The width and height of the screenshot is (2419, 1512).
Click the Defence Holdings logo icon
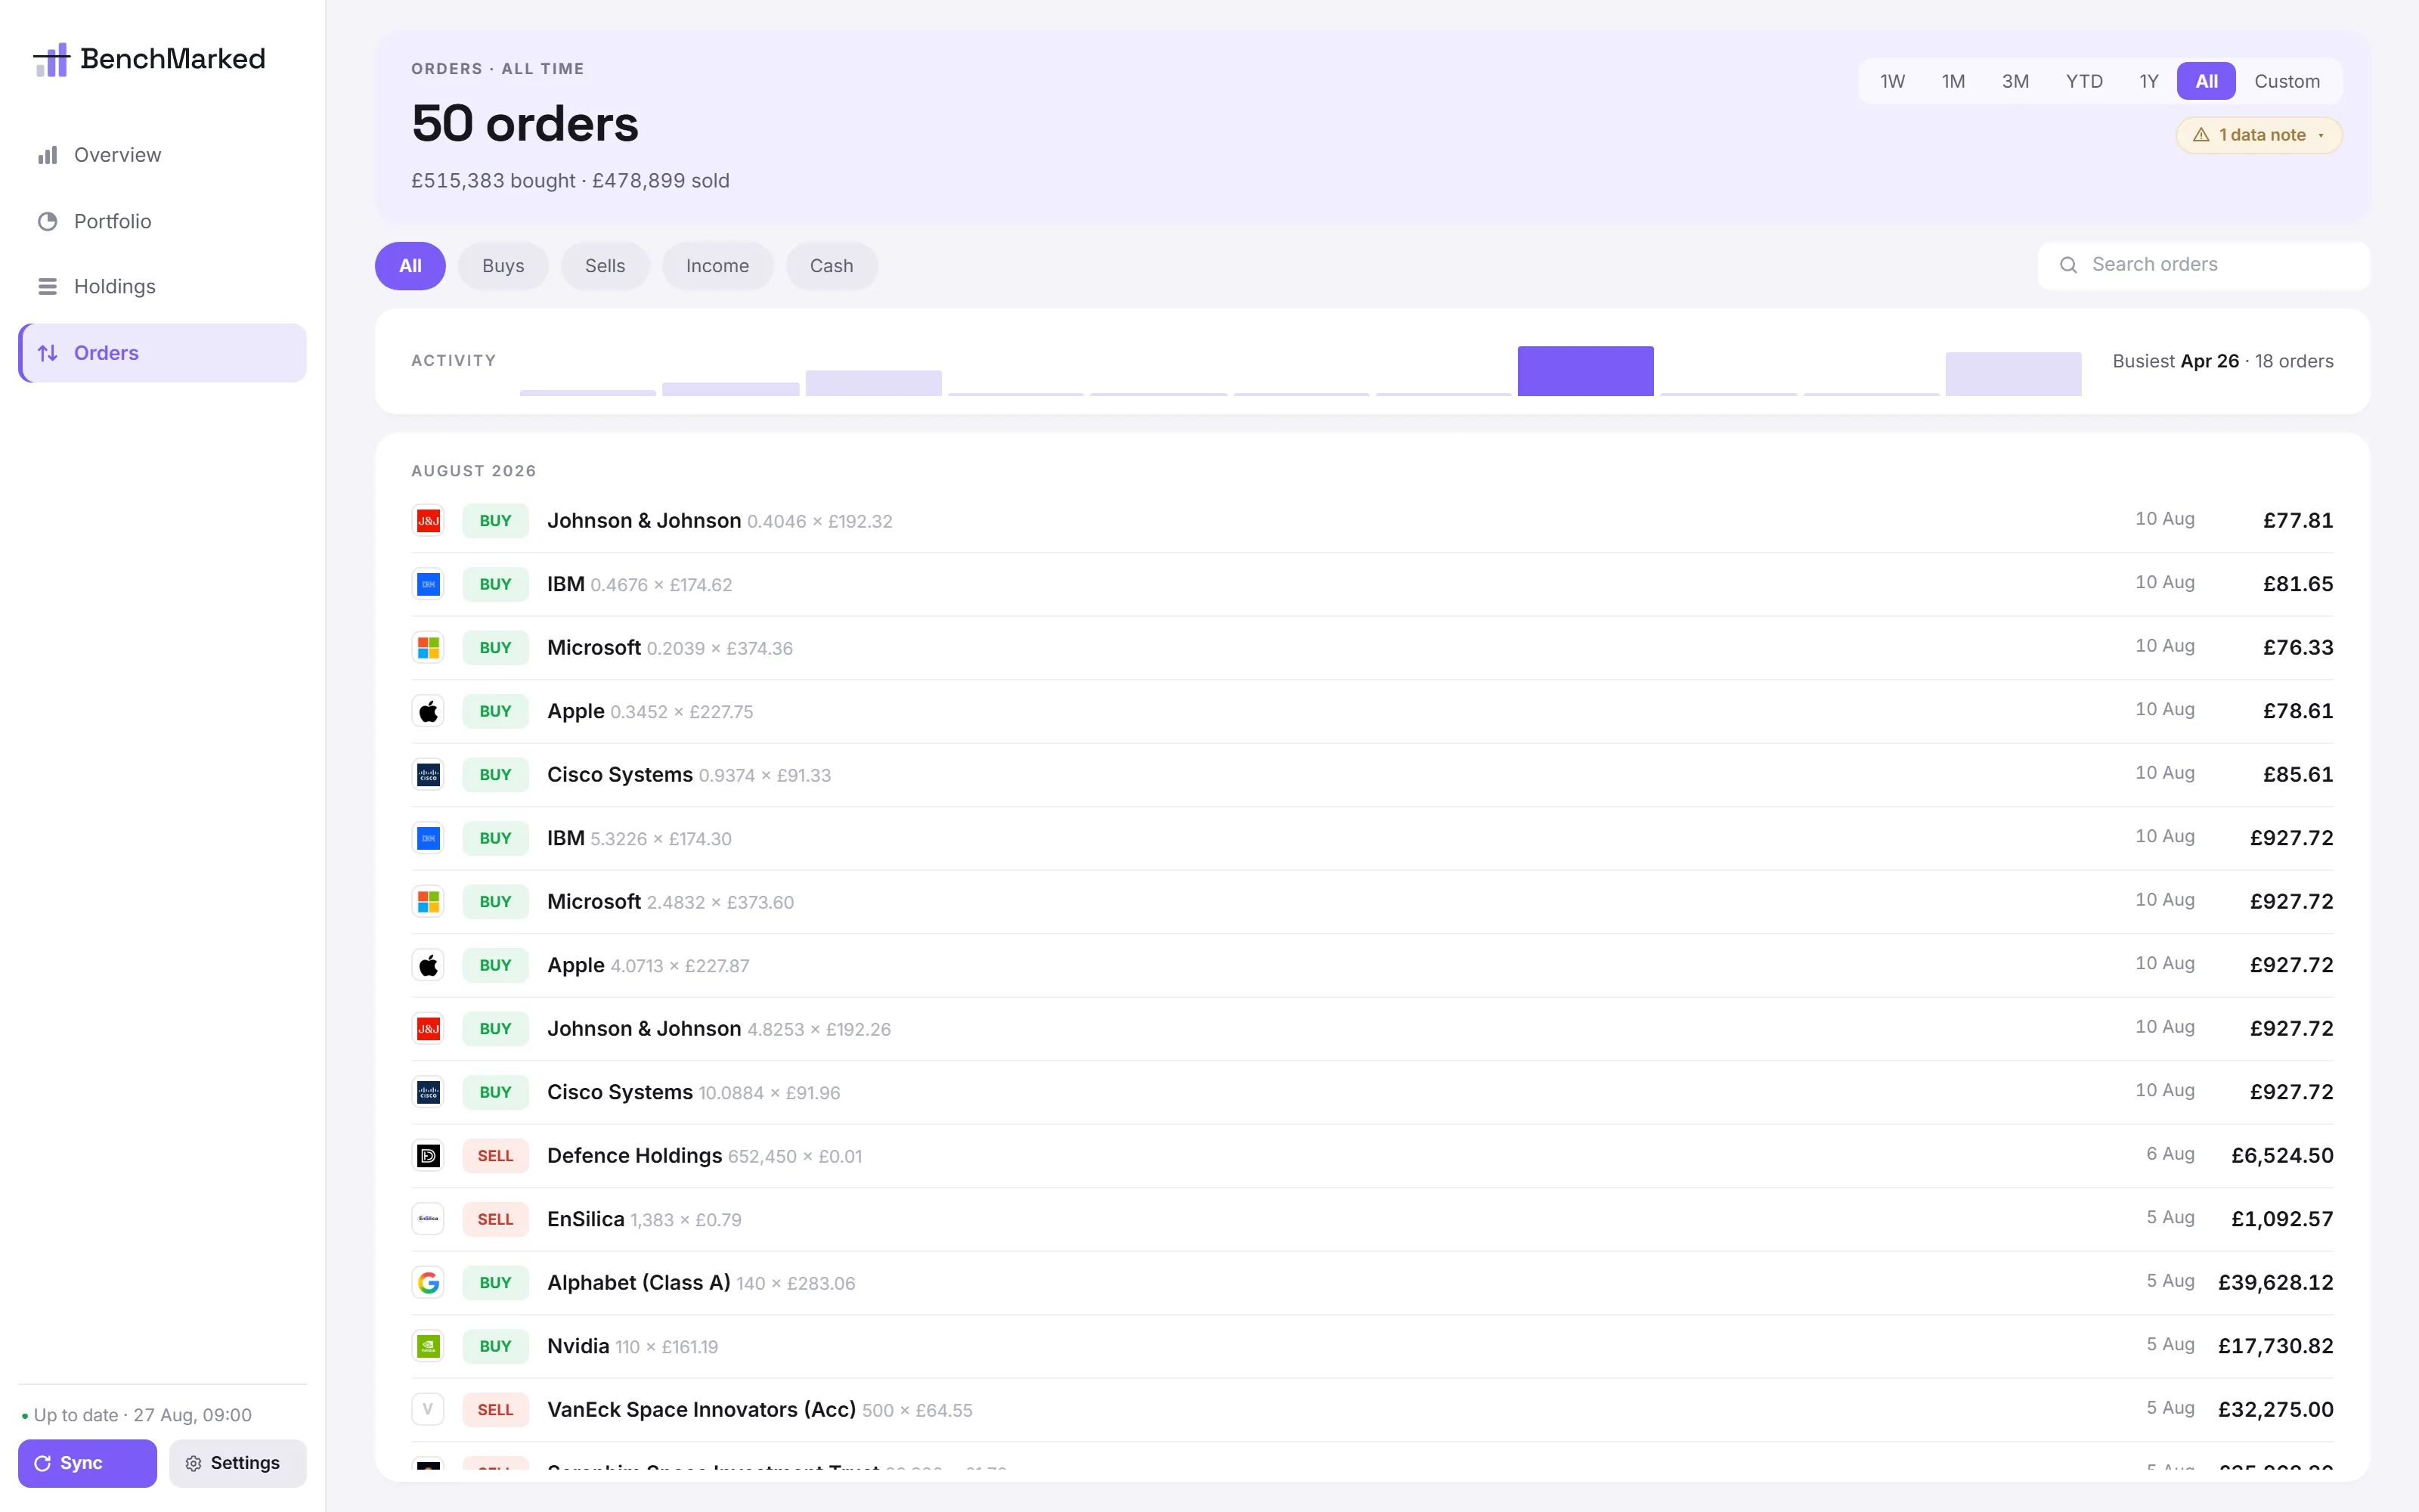point(428,1156)
